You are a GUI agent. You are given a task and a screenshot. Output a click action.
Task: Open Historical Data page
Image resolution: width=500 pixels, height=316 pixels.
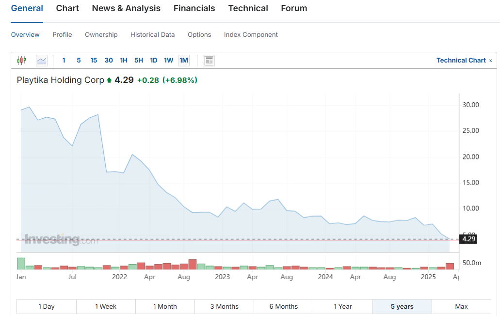[x=152, y=35]
